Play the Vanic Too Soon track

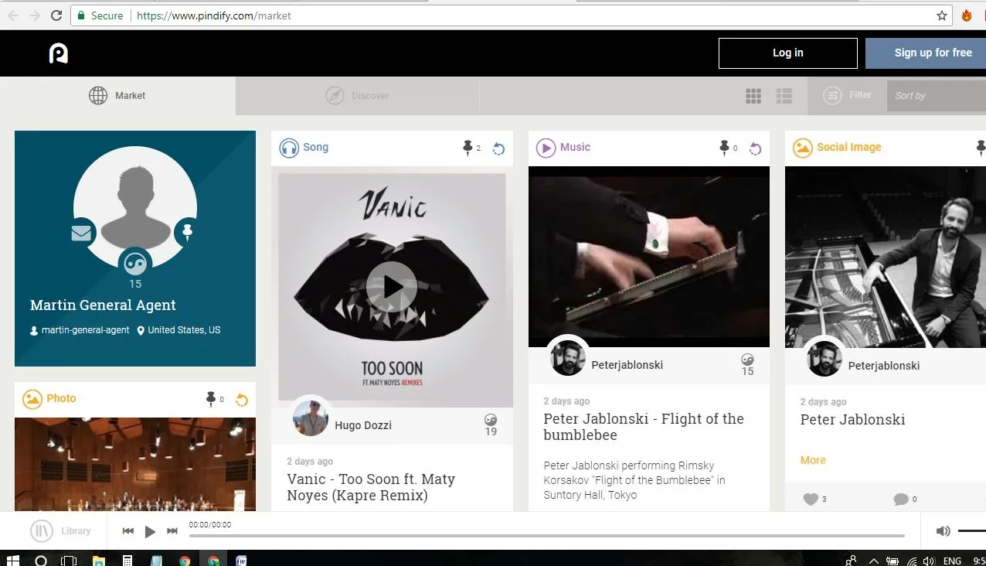pyautogui.click(x=392, y=287)
